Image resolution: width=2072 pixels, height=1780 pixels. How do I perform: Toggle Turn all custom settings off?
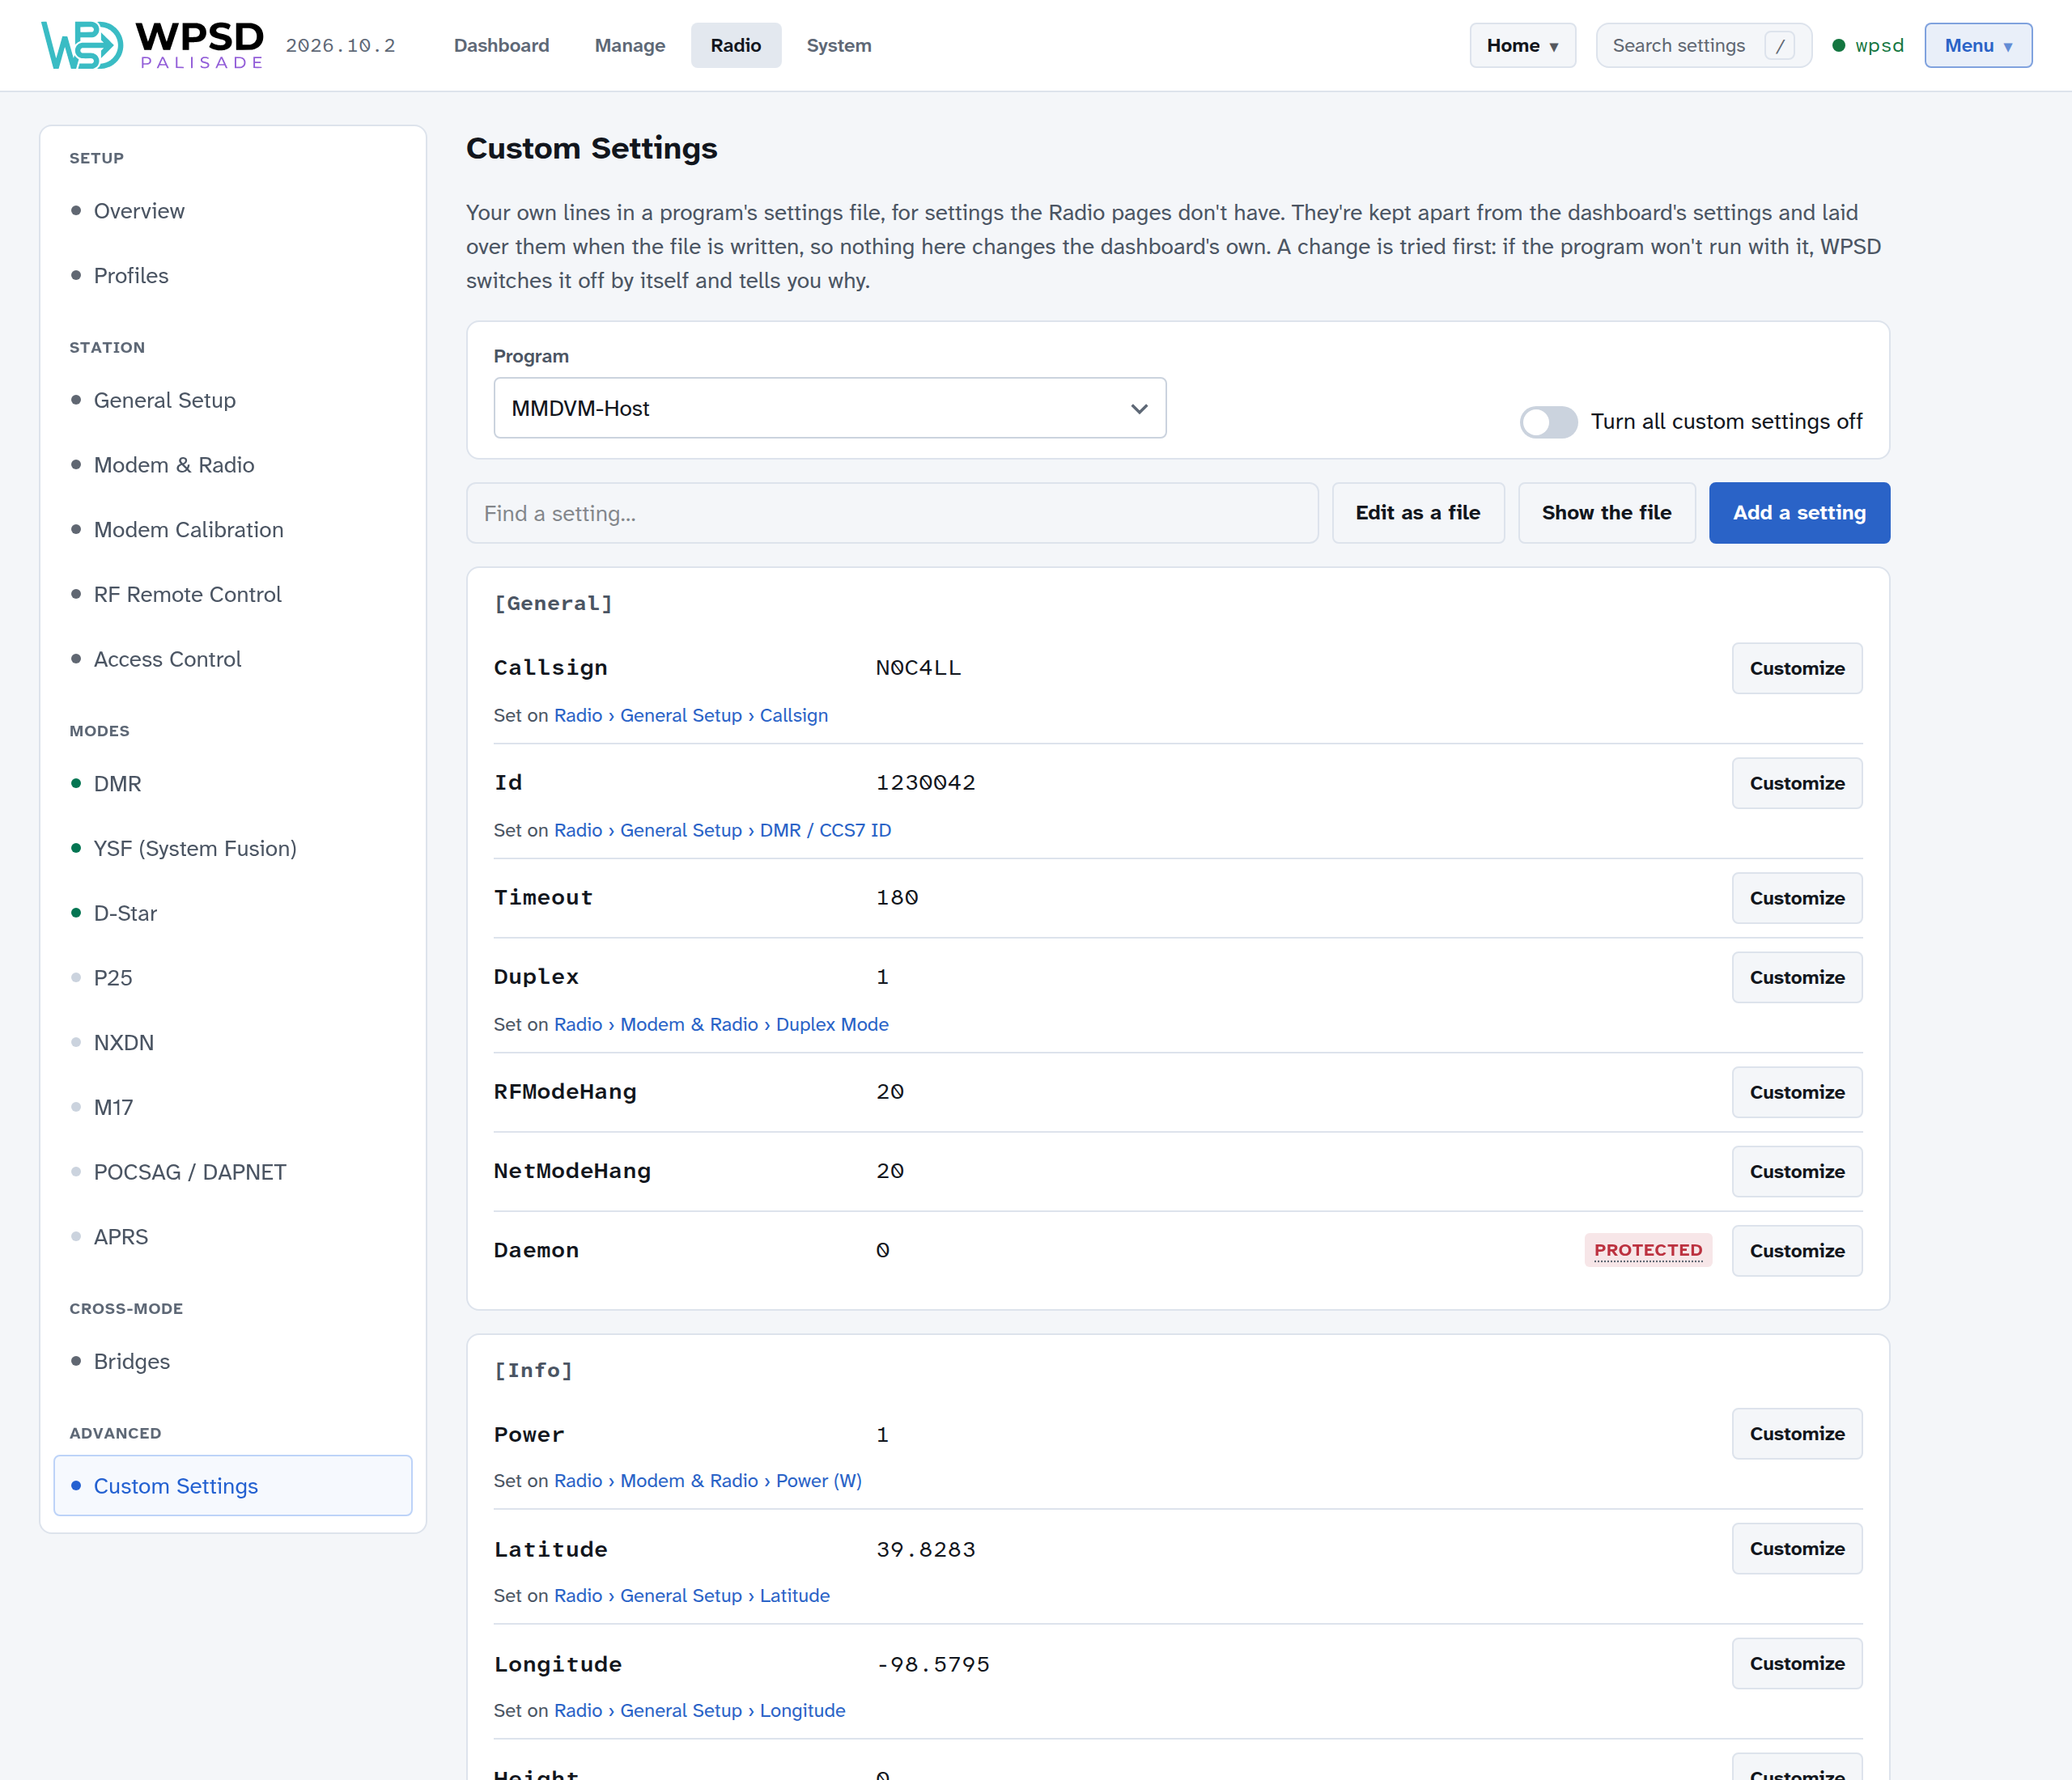click(1548, 422)
